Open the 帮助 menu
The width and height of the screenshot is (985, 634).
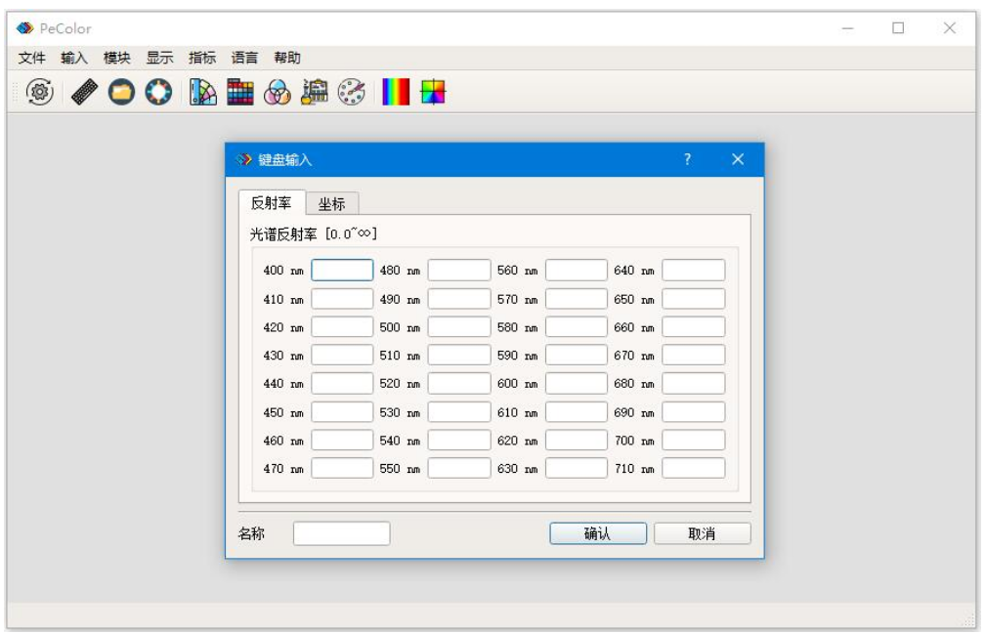(x=287, y=58)
